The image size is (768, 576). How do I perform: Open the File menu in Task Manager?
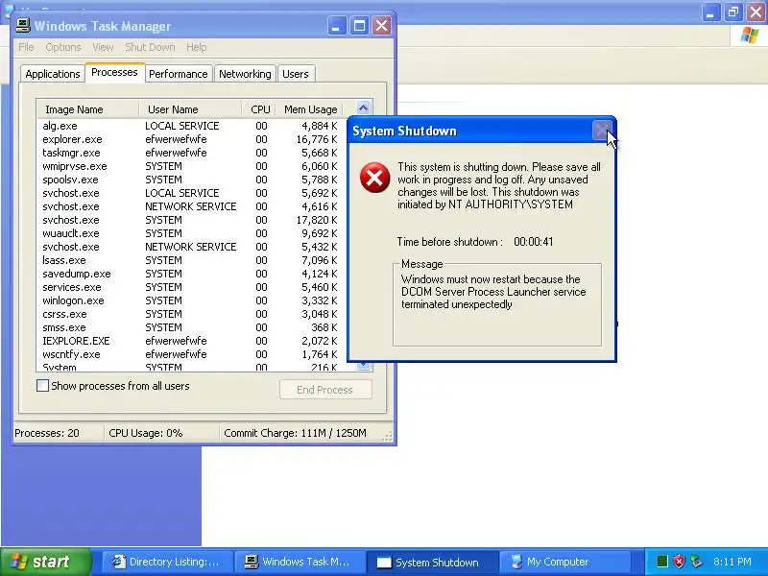[x=27, y=47]
